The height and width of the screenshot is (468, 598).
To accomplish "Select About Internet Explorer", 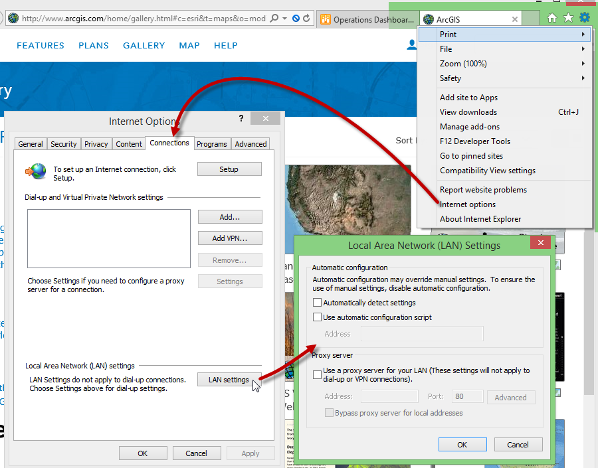I will pyautogui.click(x=480, y=219).
